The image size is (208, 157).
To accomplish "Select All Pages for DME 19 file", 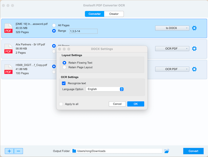I will (54, 25).
